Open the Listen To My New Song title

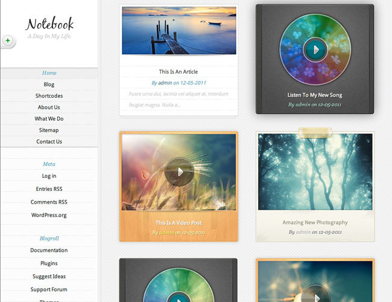click(x=315, y=95)
